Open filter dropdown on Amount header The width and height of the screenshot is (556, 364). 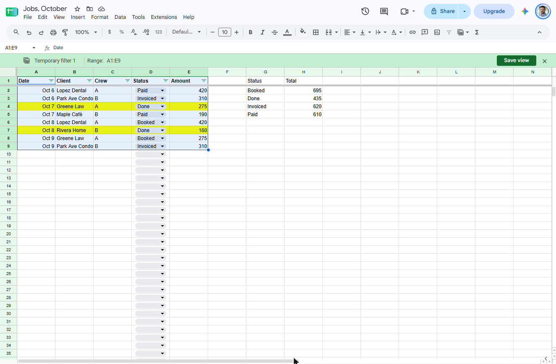tap(204, 81)
